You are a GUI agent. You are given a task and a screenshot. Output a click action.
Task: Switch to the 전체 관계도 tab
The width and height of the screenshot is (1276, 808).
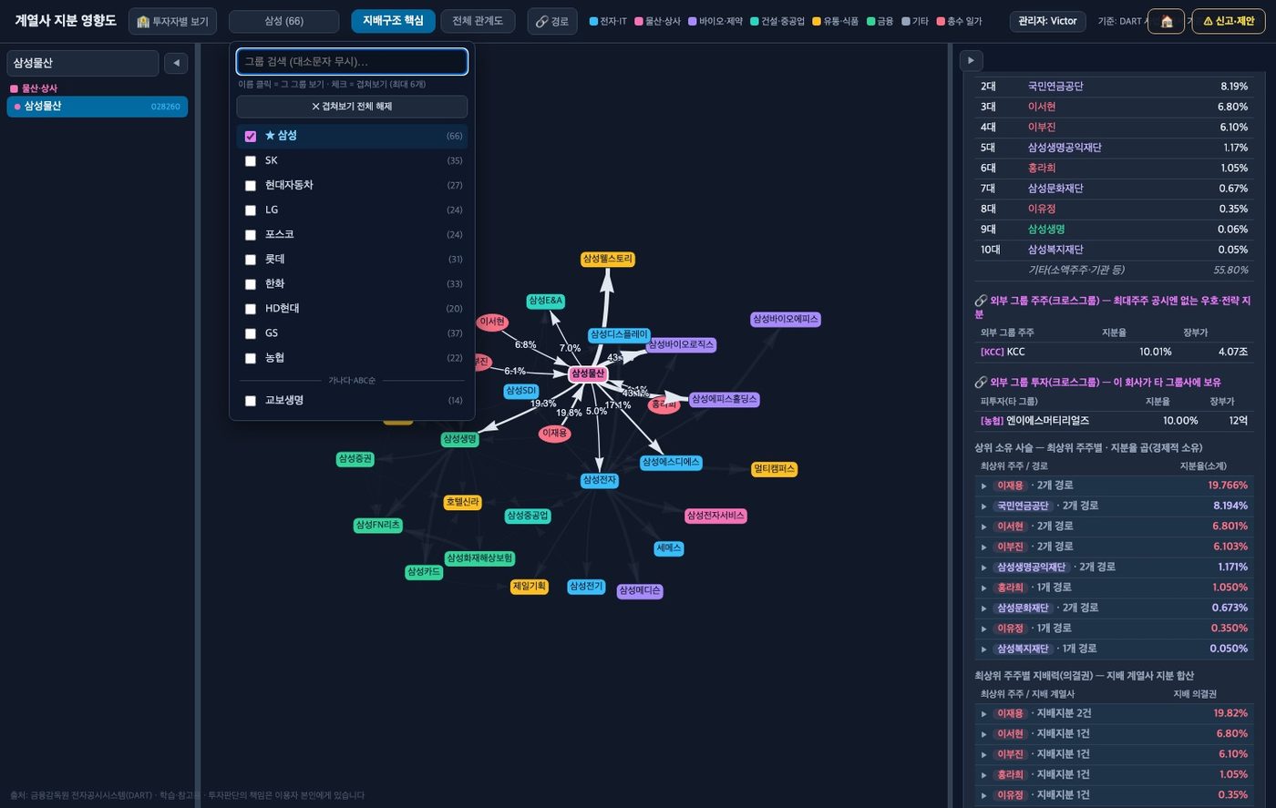click(x=478, y=21)
